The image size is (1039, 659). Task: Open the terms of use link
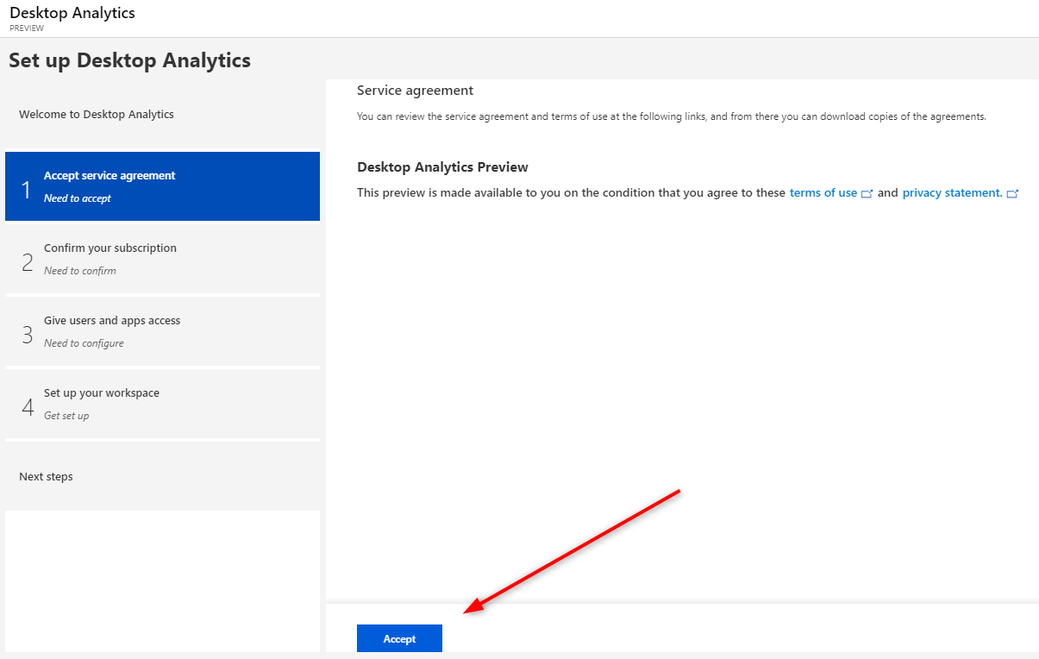click(823, 193)
